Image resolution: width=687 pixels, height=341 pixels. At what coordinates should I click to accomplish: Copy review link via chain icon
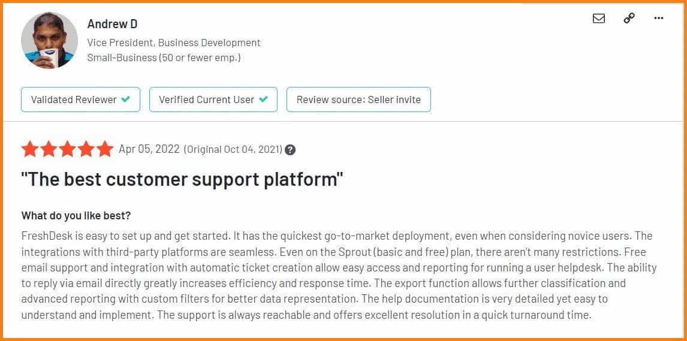629,19
